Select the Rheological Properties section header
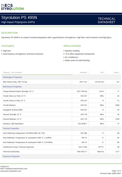122x177 pixels. [12, 77]
